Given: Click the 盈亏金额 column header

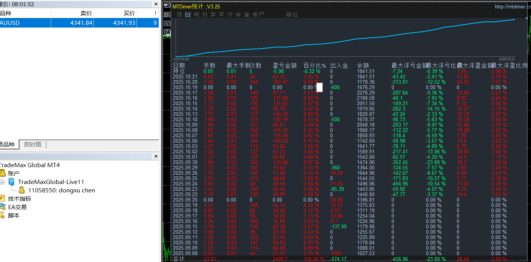Looking at the screenshot, I should coord(284,65).
